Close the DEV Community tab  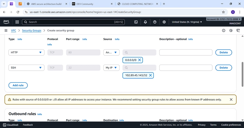click(x=112, y=4)
